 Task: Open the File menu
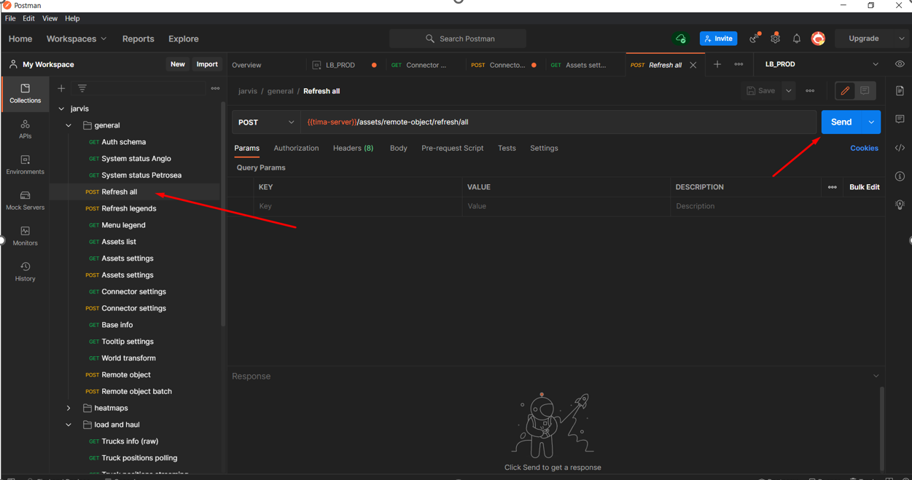(10, 18)
